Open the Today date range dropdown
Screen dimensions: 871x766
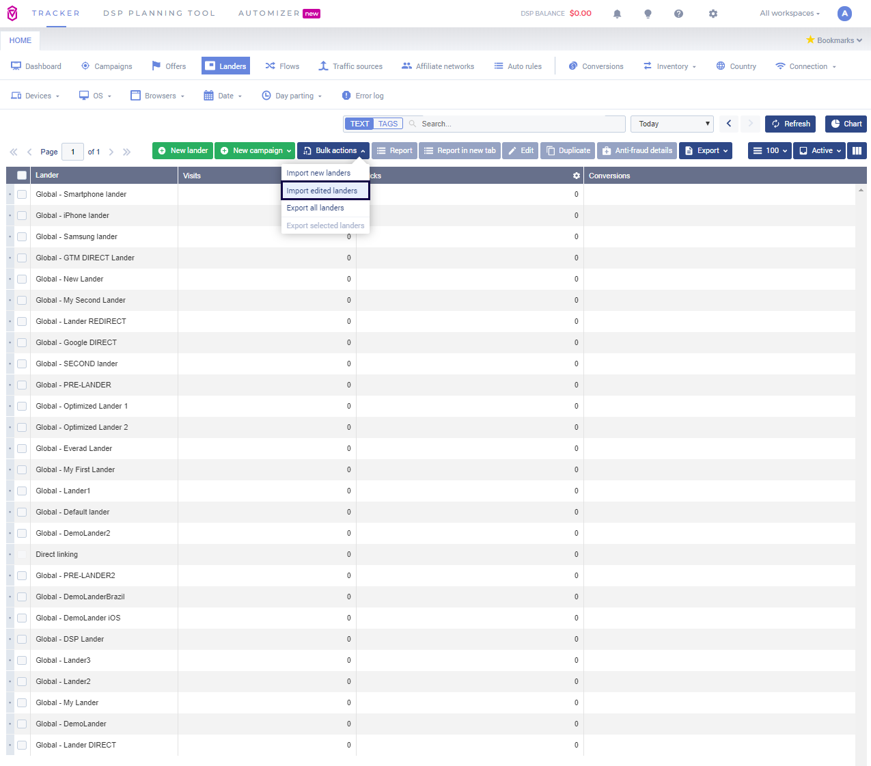tap(672, 124)
